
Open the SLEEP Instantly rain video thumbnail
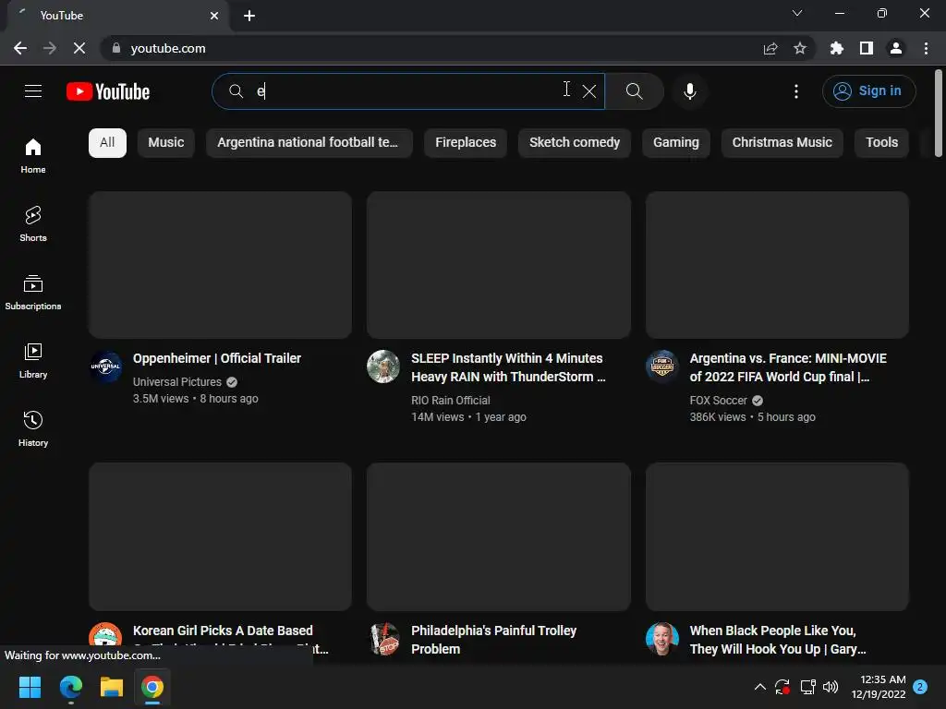pos(499,265)
